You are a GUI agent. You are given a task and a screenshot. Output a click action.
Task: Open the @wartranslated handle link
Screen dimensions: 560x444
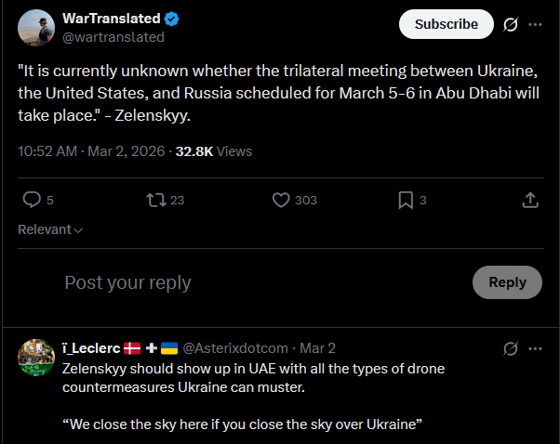(113, 37)
